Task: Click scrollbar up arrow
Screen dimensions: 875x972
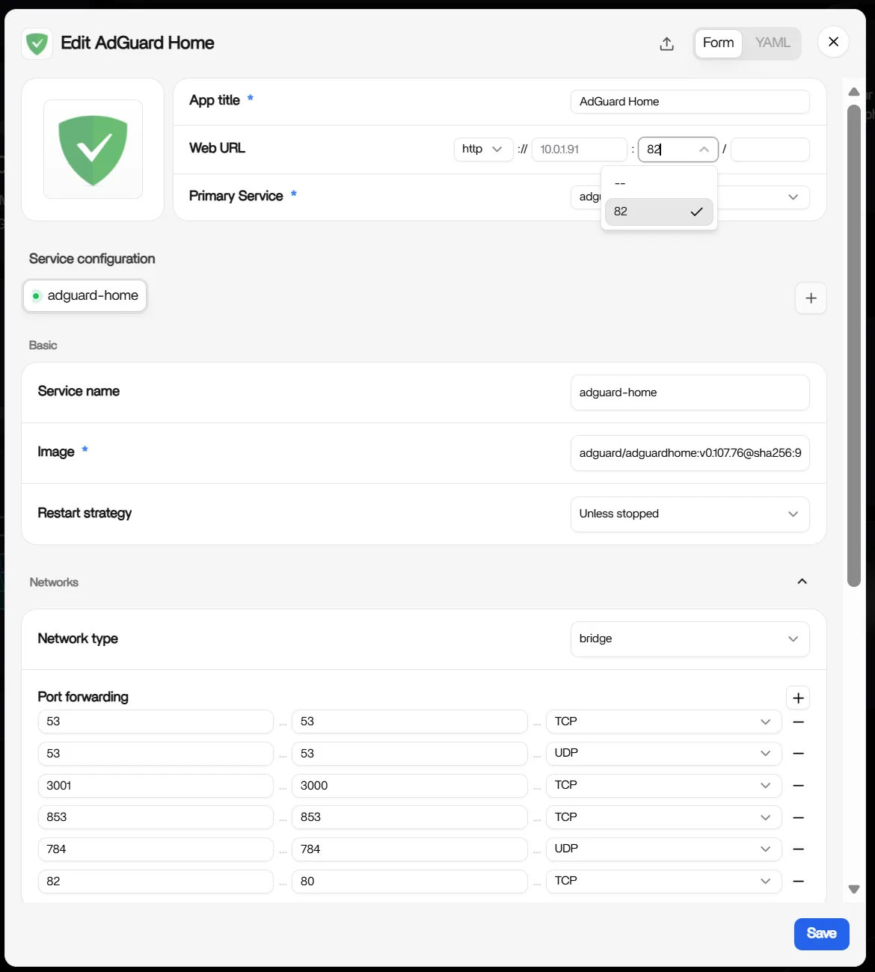Action: pyautogui.click(x=854, y=92)
